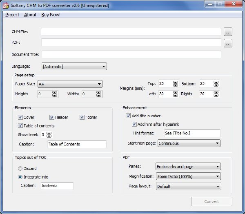245x214 pixels.
Task: Close the converter window
Action: [234, 4]
